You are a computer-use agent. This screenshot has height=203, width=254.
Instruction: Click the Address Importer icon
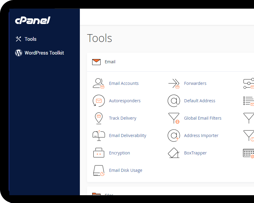[174, 136]
